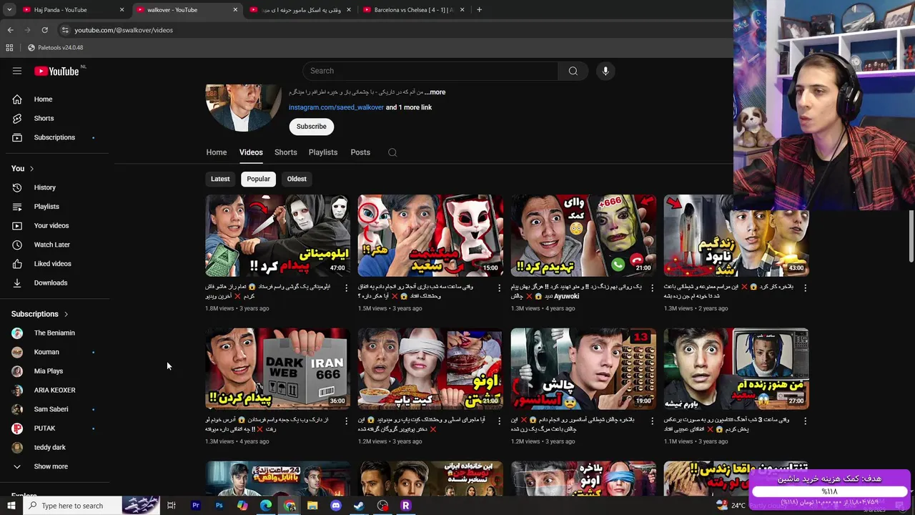Open instagram.com/saeed_walkover link
The width and height of the screenshot is (915, 515).
pyautogui.click(x=336, y=107)
